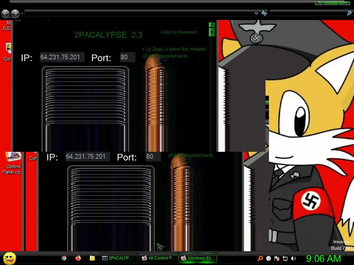
Task: Select the IP field showing 64.231.75.201 in top view
Action: 62,57
